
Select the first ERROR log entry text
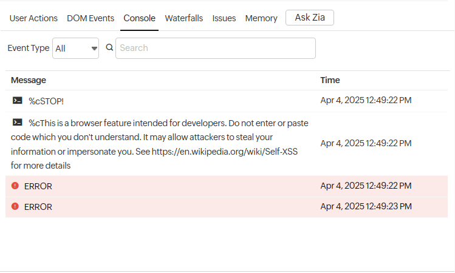coord(38,186)
